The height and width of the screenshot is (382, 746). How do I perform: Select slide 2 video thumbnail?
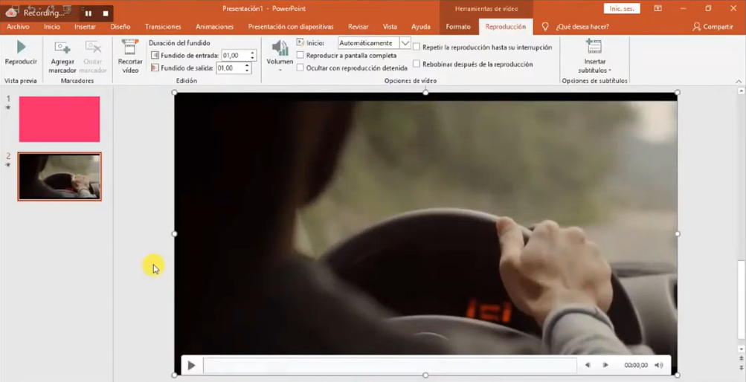tap(60, 176)
